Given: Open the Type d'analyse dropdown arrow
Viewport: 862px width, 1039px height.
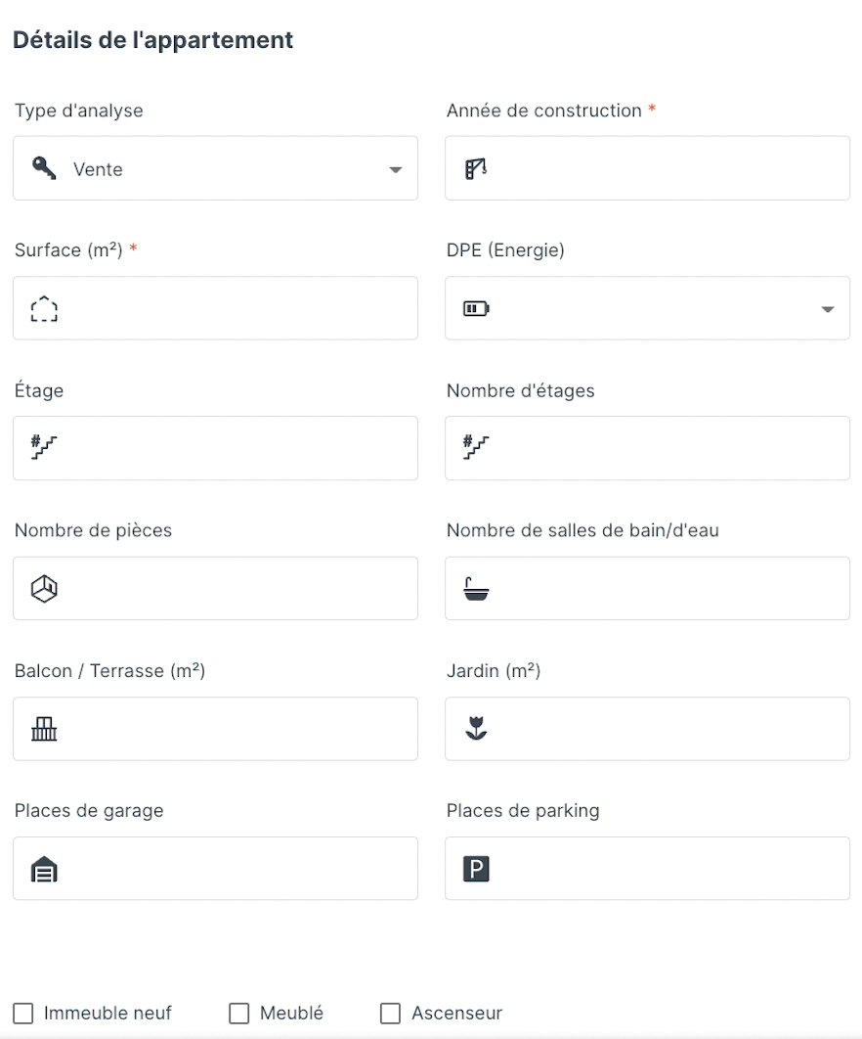Looking at the screenshot, I should pos(395,169).
